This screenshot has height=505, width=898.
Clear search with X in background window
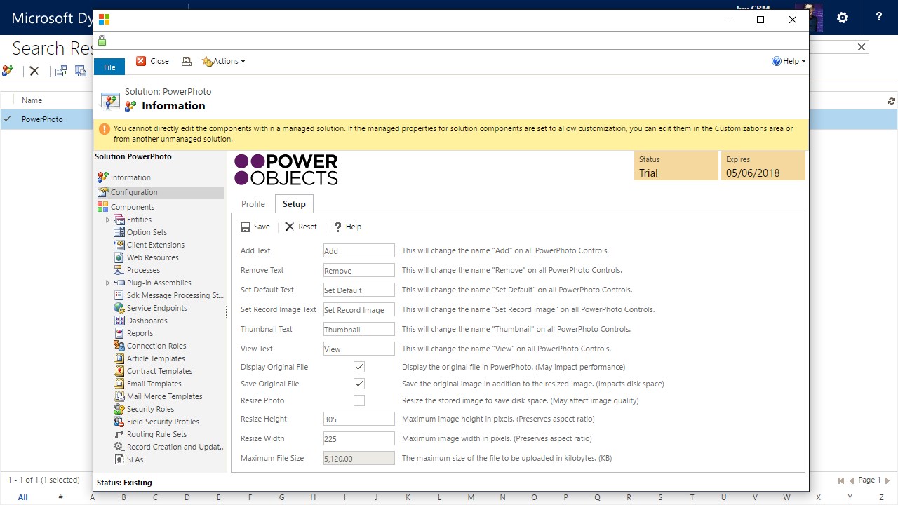click(862, 47)
